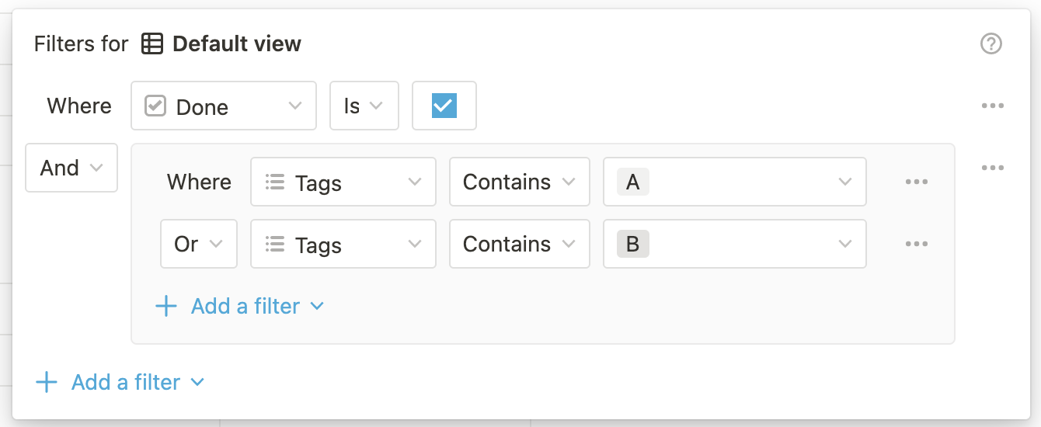The image size is (1041, 427).
Task: Open more options for Tags contains A
Action: tap(917, 182)
